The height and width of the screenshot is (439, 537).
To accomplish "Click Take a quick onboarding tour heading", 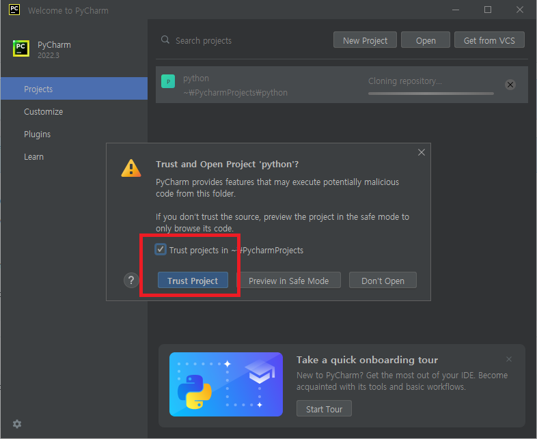I will tap(367, 360).
